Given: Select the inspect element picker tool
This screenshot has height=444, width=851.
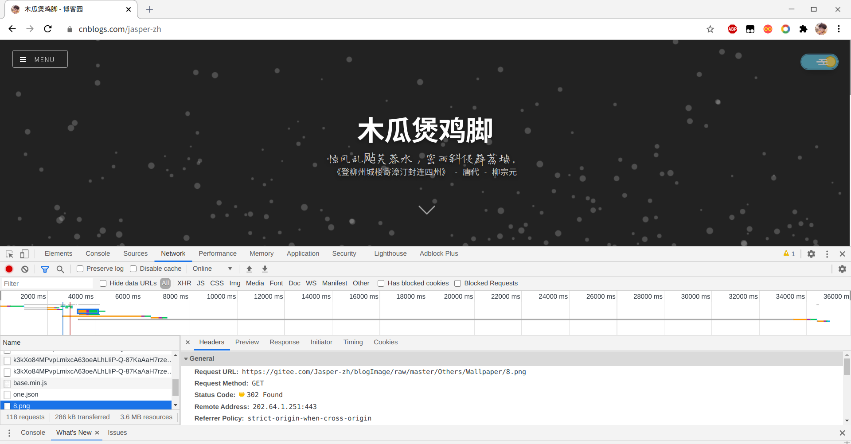Looking at the screenshot, I should click(x=9, y=254).
